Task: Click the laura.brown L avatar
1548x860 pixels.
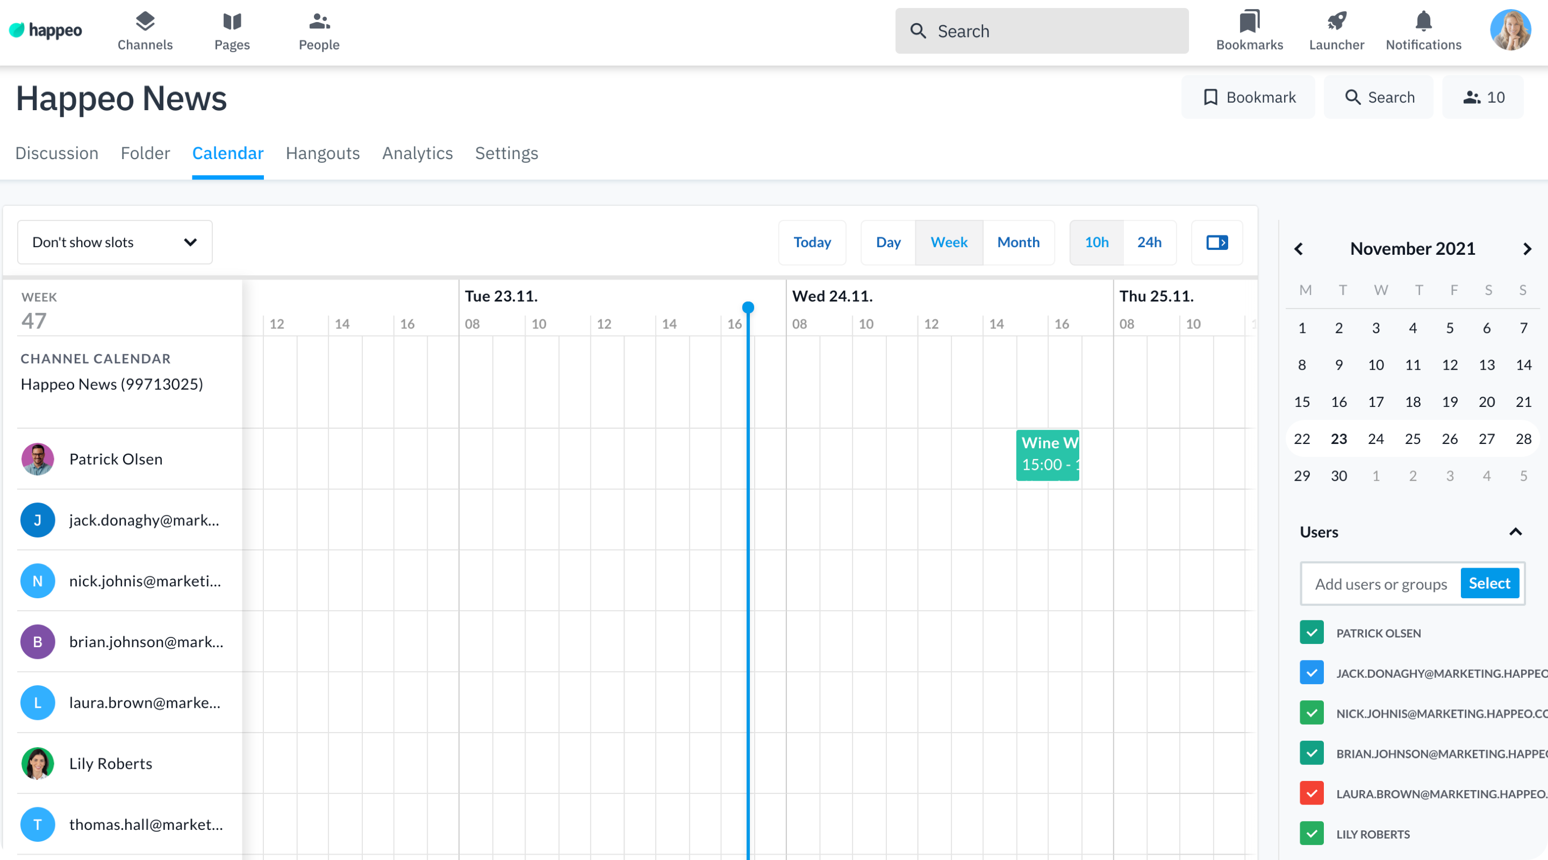Action: tap(37, 703)
